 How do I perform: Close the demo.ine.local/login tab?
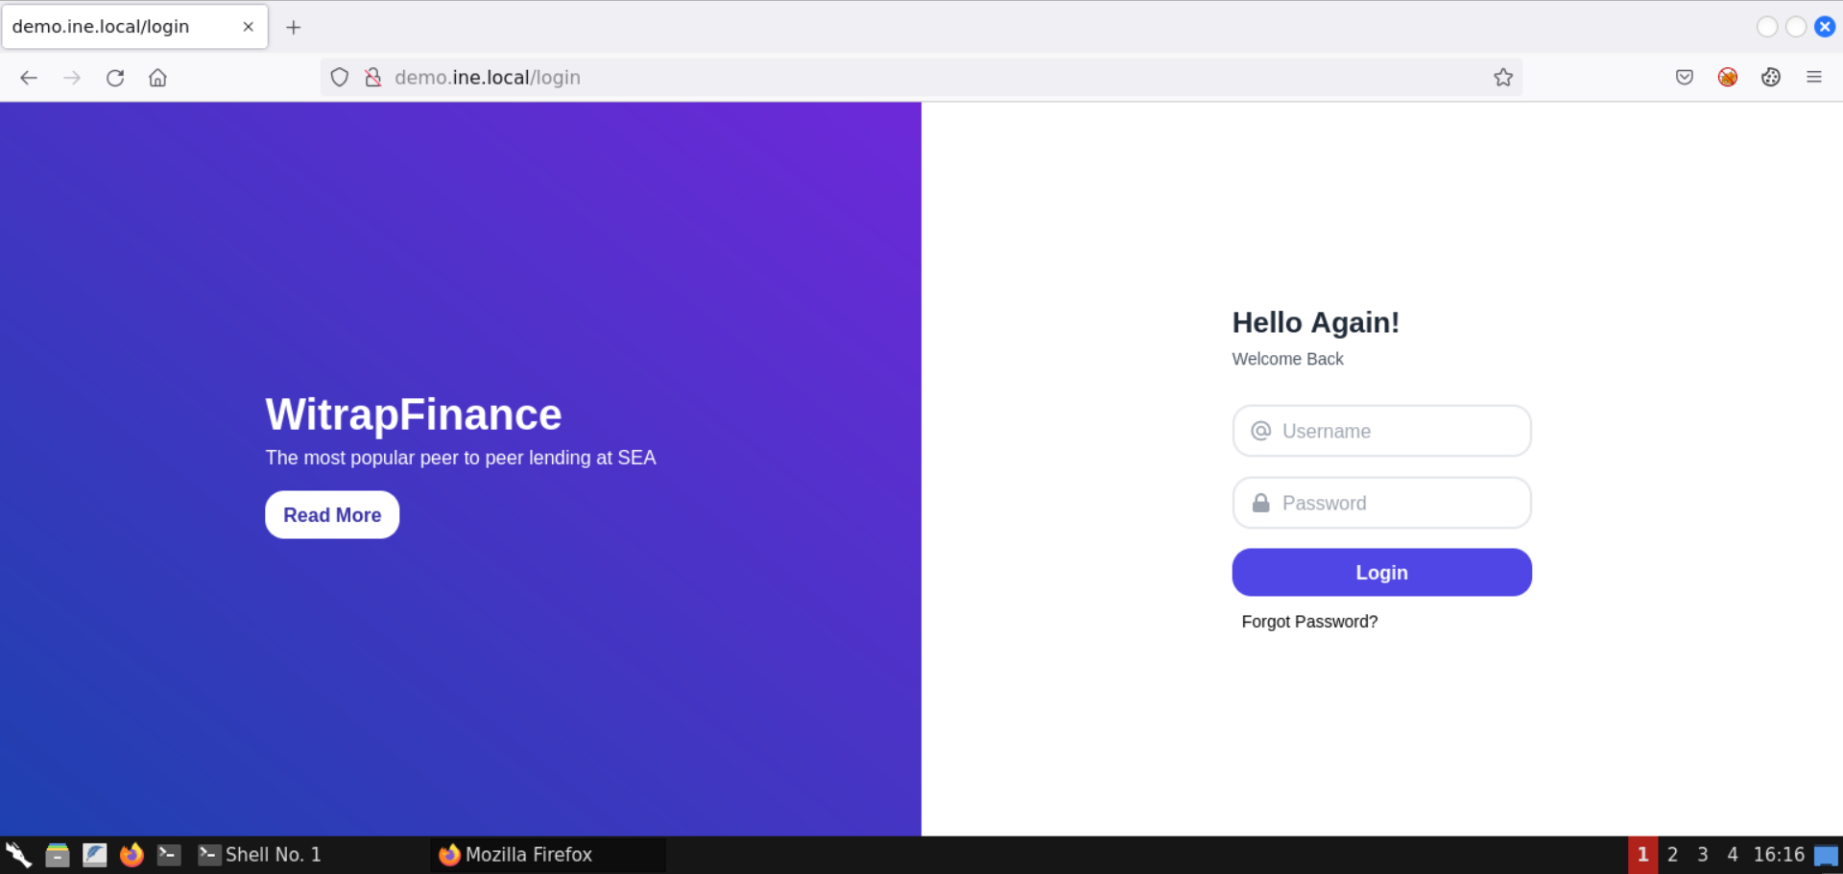pos(249,27)
